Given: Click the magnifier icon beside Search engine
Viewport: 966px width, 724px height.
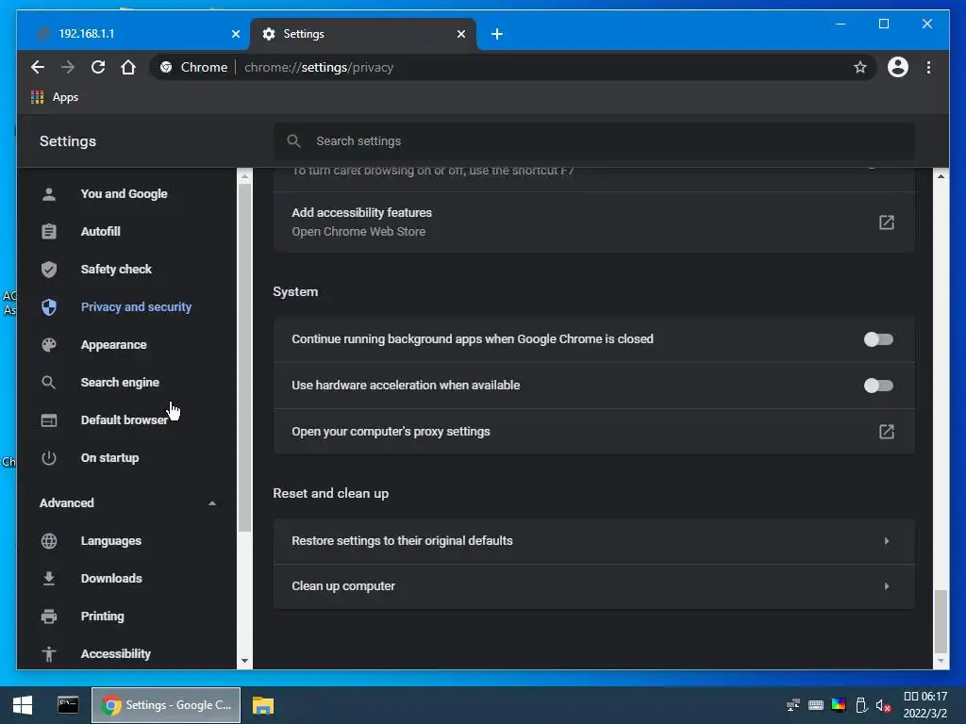Looking at the screenshot, I should pyautogui.click(x=49, y=383).
